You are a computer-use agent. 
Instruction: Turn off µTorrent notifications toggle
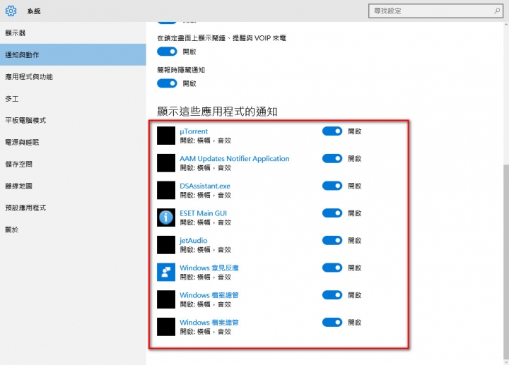pos(332,131)
